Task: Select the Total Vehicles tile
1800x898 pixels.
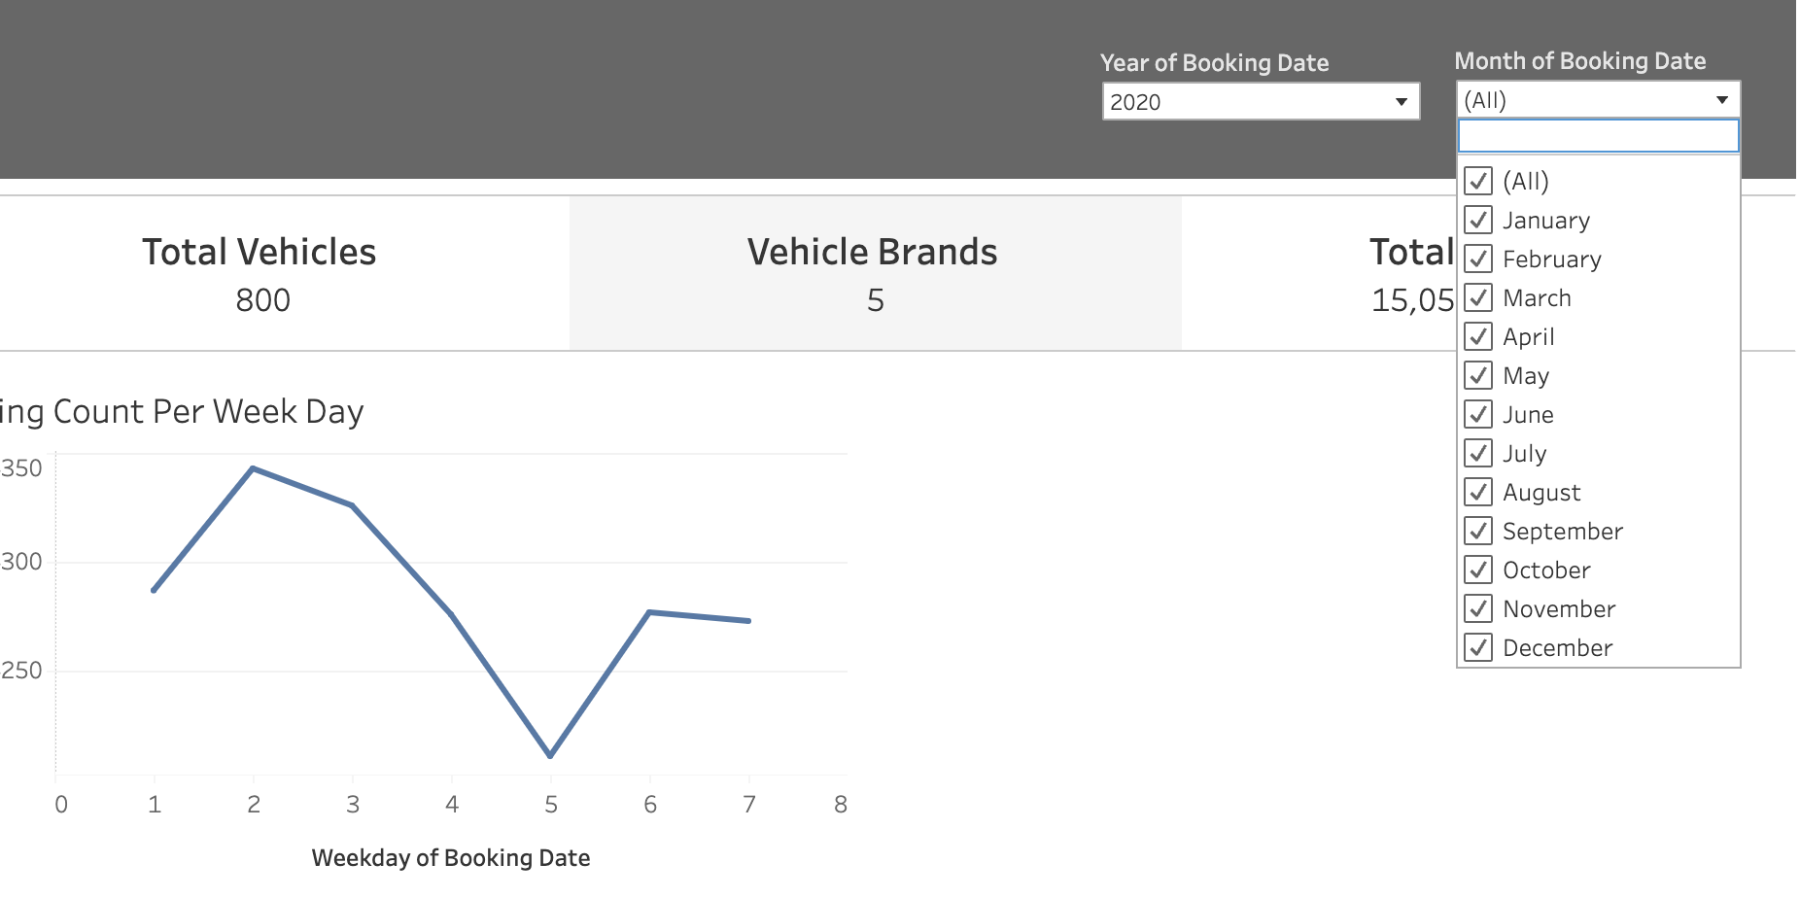Action: click(x=260, y=273)
